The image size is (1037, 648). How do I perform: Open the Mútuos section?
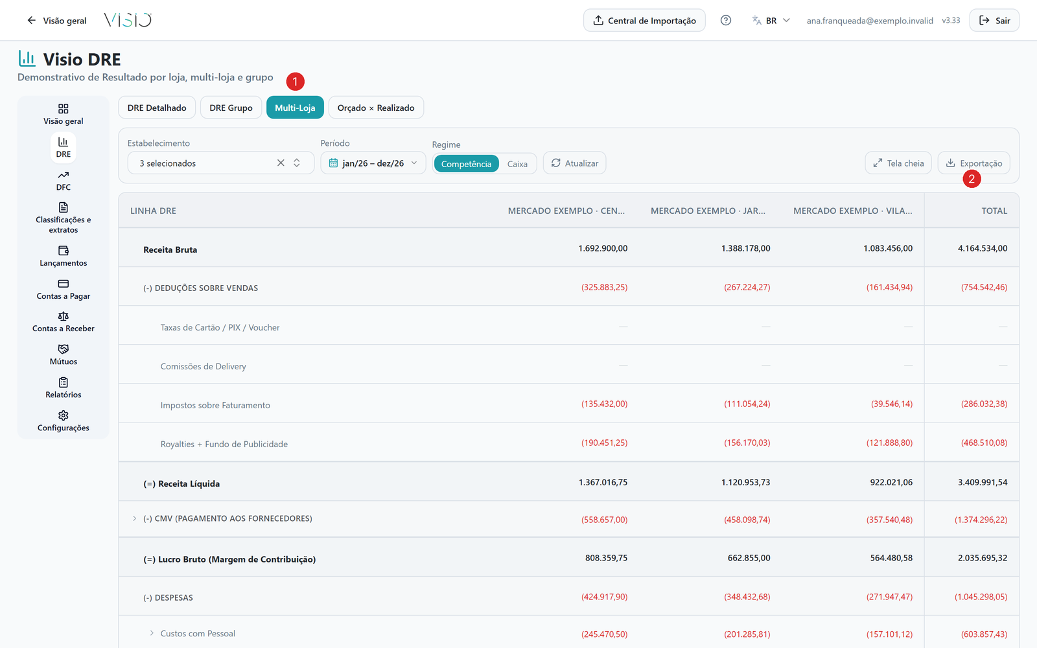63,355
